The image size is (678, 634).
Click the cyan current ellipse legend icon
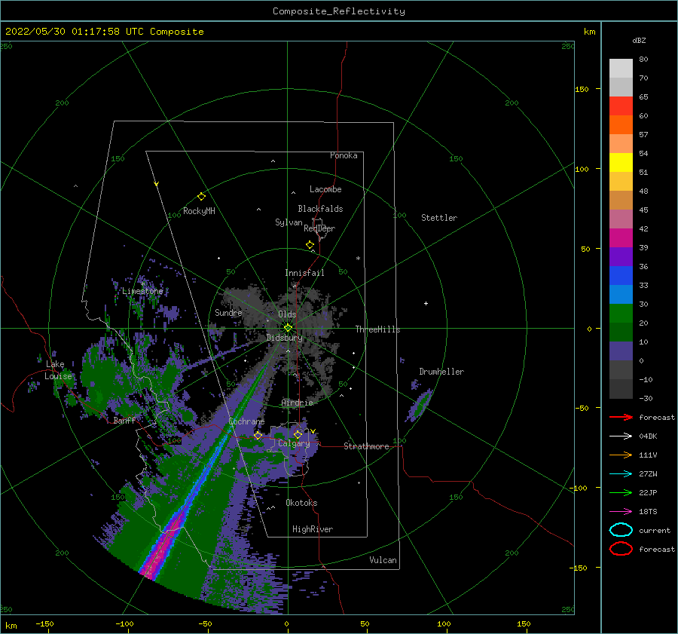621,530
